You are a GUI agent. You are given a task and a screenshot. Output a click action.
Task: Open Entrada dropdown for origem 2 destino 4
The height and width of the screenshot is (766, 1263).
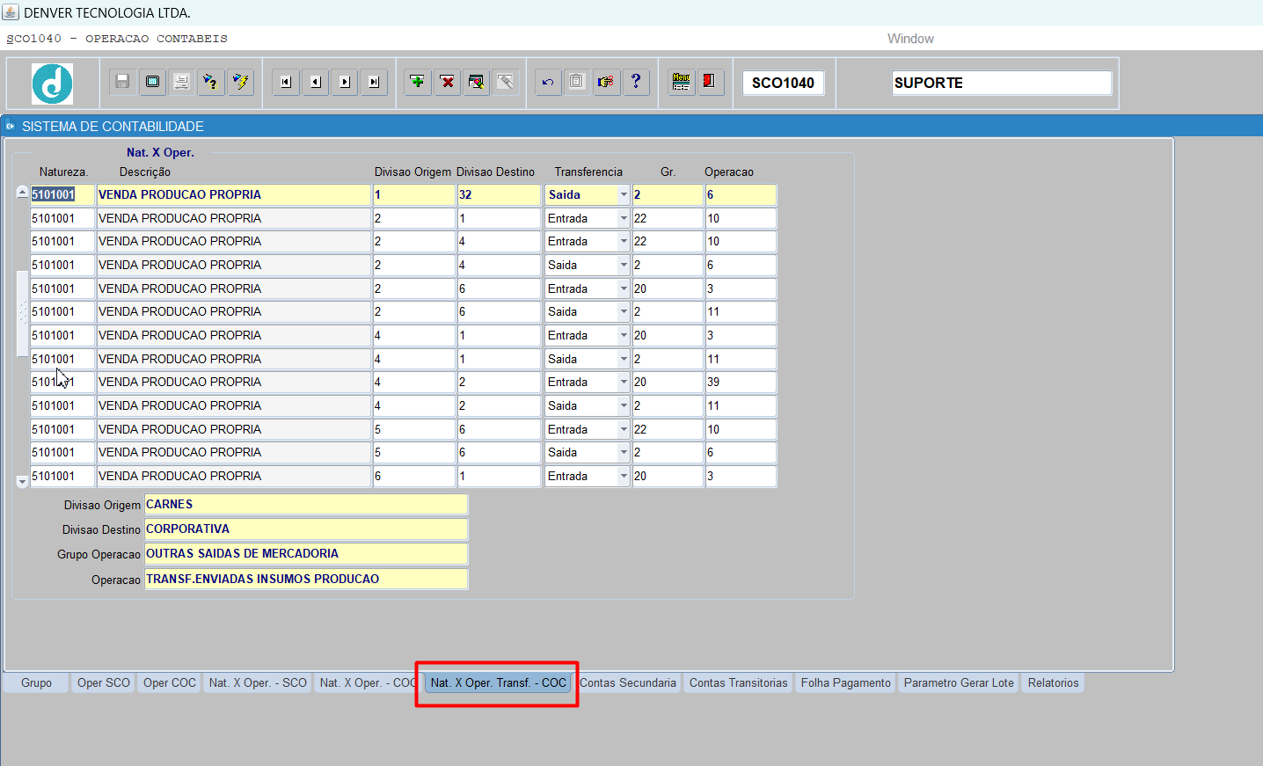click(624, 241)
